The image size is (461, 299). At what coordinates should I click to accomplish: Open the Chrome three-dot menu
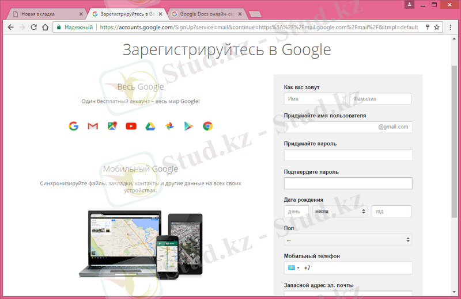pyautogui.click(x=451, y=27)
